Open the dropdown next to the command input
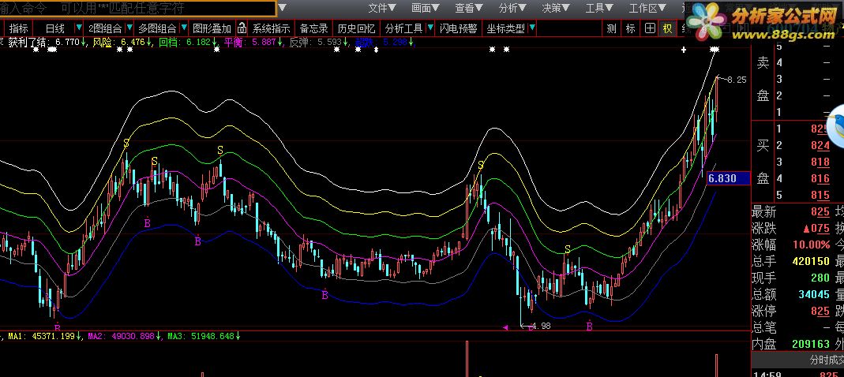The width and height of the screenshot is (844, 377). 283,8
